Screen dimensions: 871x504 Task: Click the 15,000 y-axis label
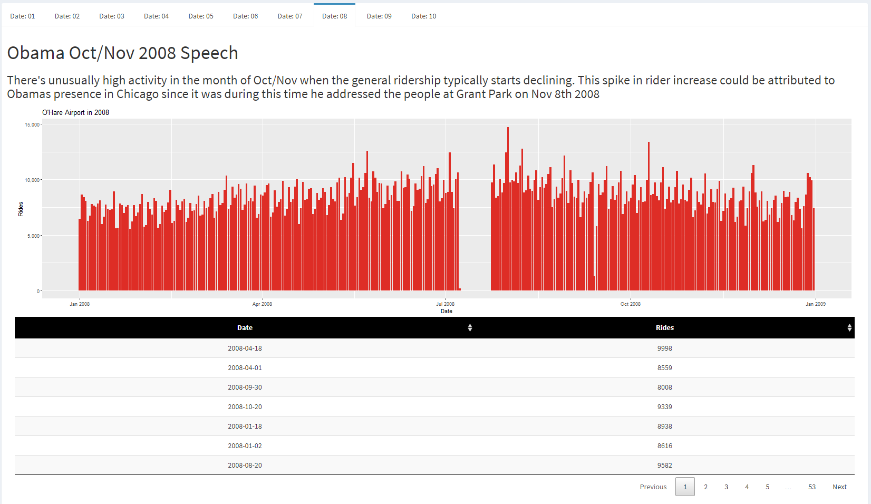32,124
